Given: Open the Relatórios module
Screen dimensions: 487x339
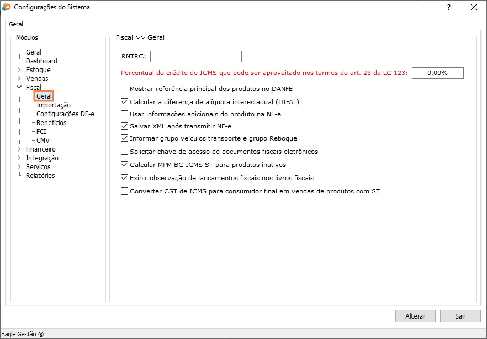Looking at the screenshot, I should point(40,176).
